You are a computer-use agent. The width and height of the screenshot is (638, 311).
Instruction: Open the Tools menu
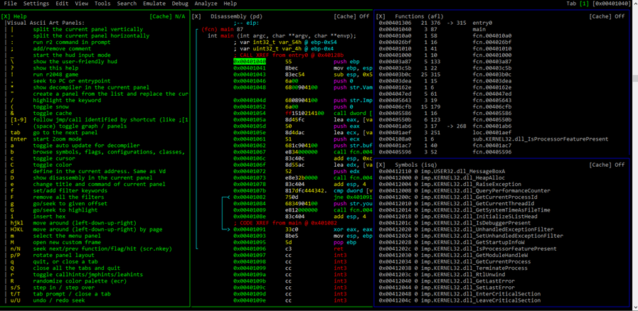102,4
